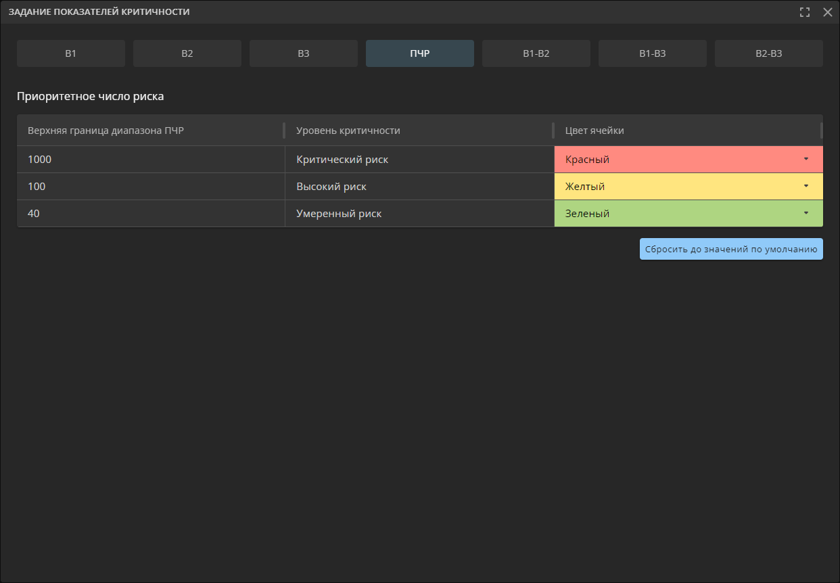Open the B1-B3 tab
Screen dimensions: 840x583
(x=653, y=53)
